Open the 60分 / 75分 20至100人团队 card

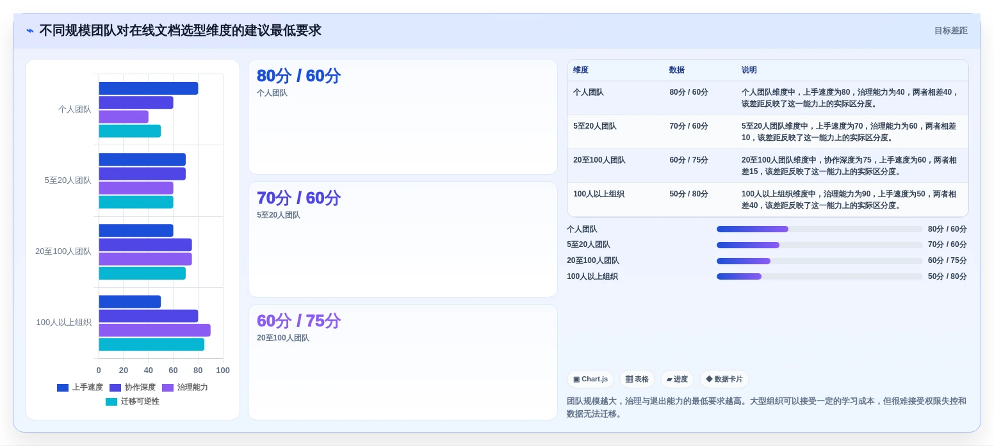[x=403, y=362]
